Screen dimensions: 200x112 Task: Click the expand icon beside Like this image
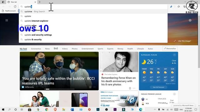pos(175,41)
